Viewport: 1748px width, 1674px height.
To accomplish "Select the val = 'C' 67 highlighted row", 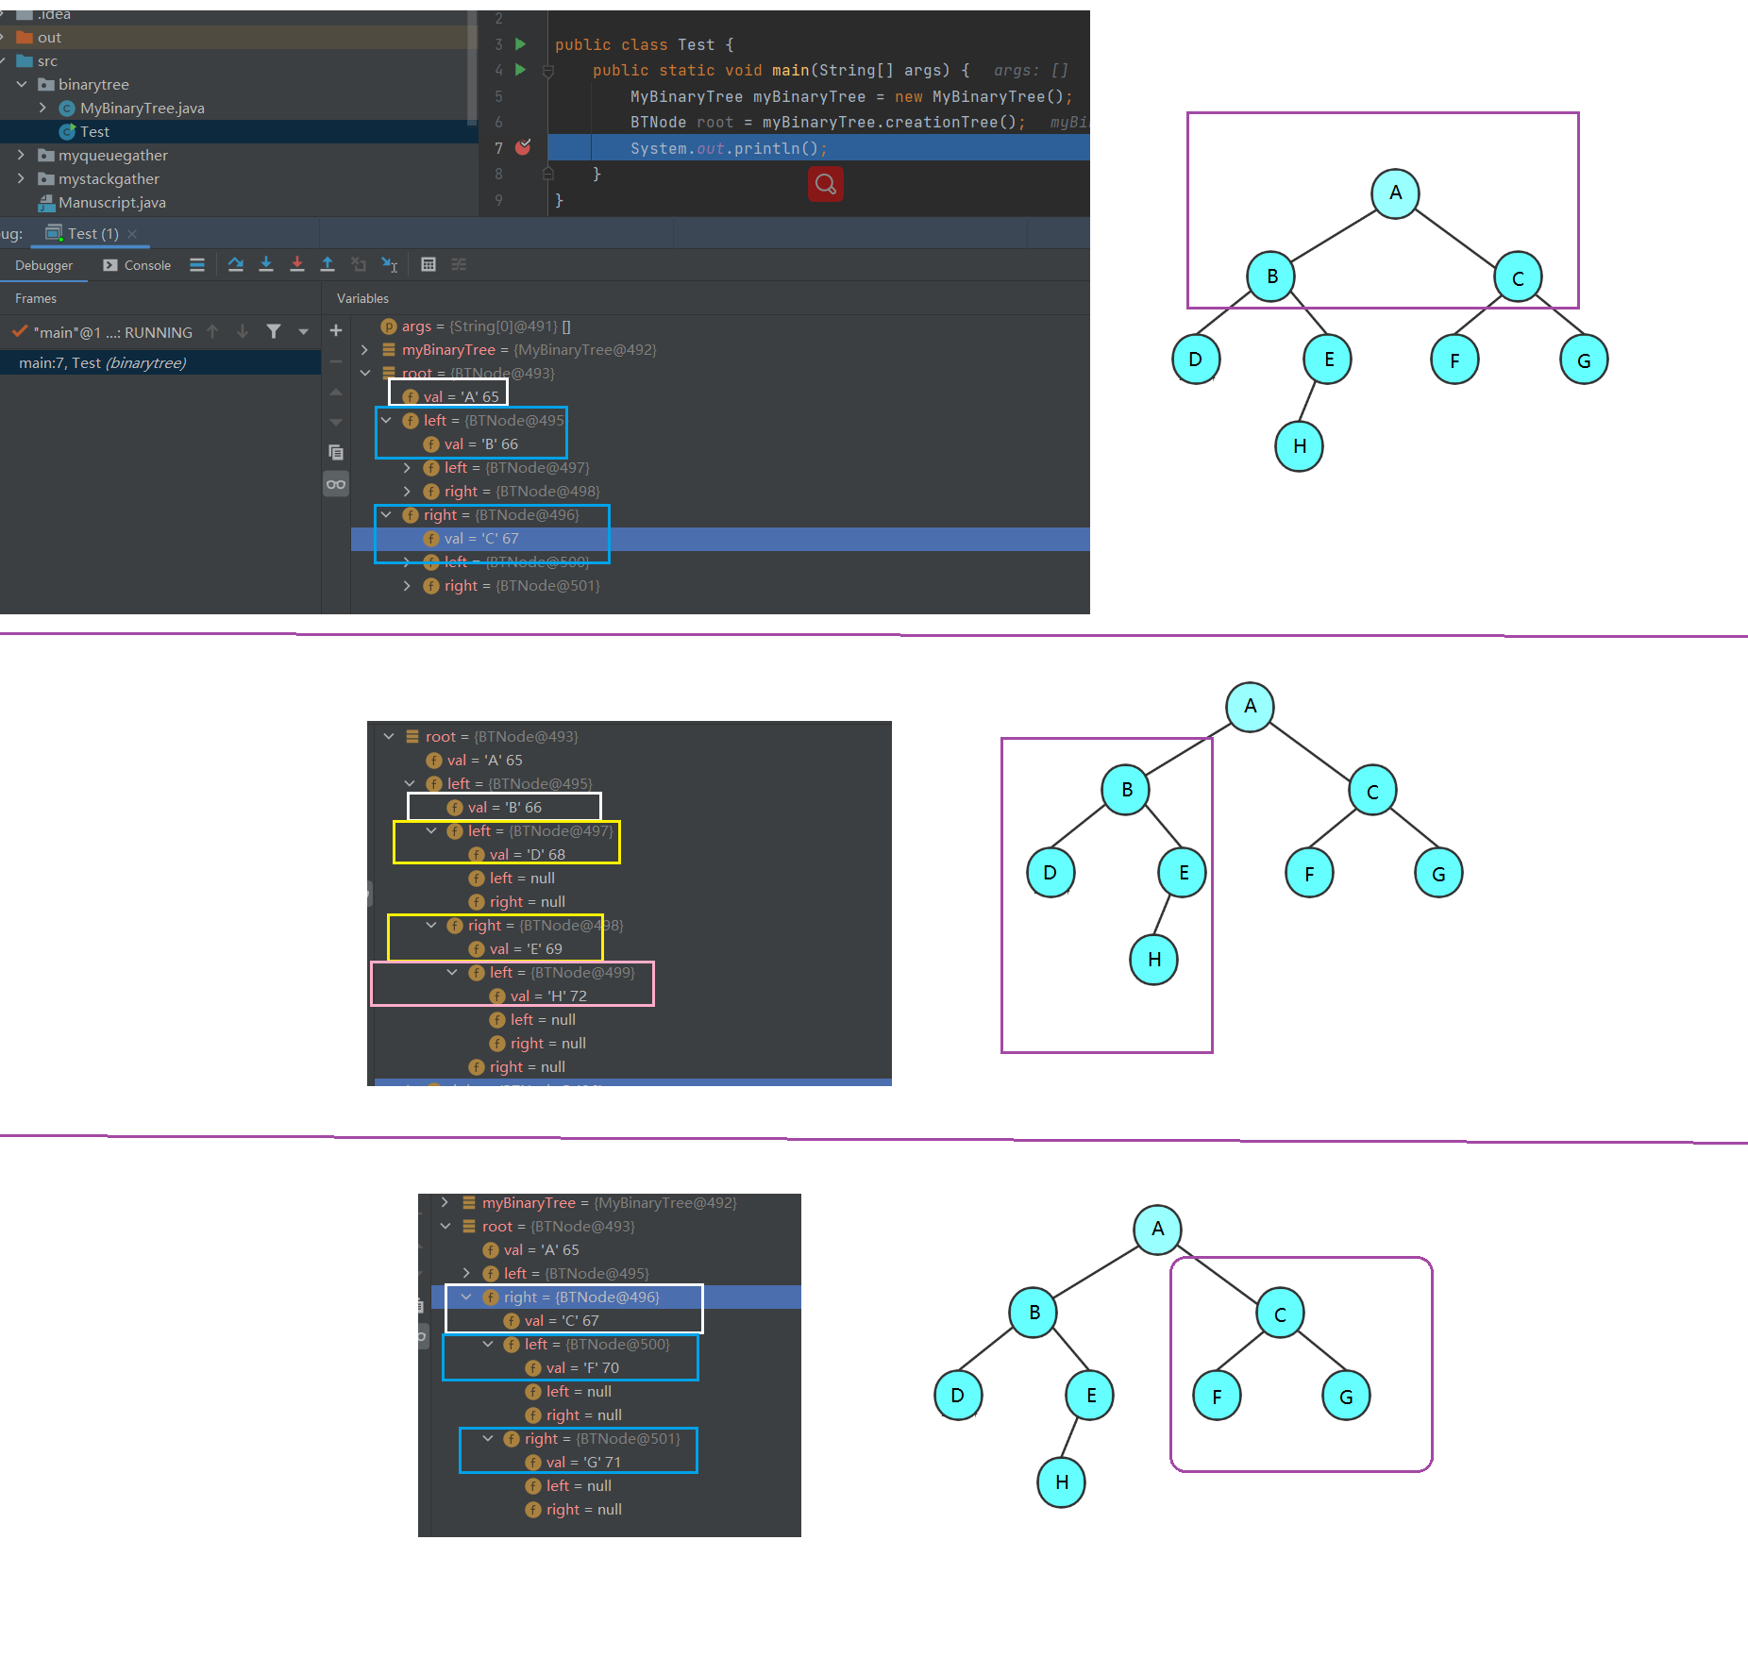I will pos(720,539).
